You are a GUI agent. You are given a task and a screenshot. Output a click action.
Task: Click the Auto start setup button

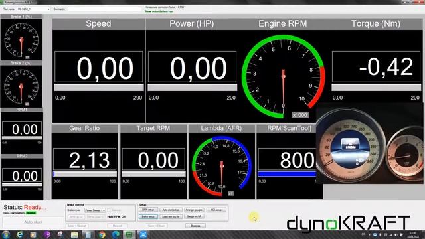(x=171, y=210)
